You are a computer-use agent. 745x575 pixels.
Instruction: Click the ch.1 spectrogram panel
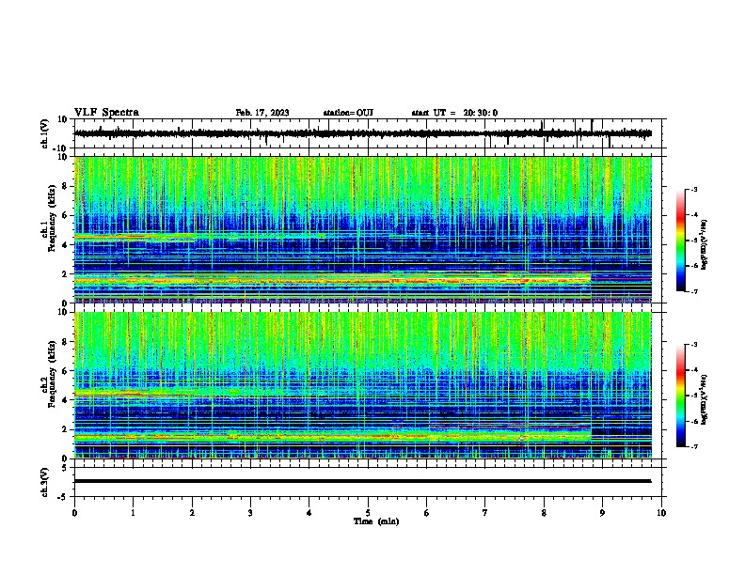coord(363,229)
